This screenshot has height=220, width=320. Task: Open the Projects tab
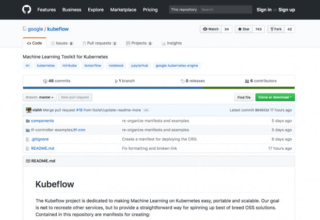pyautogui.click(x=139, y=43)
